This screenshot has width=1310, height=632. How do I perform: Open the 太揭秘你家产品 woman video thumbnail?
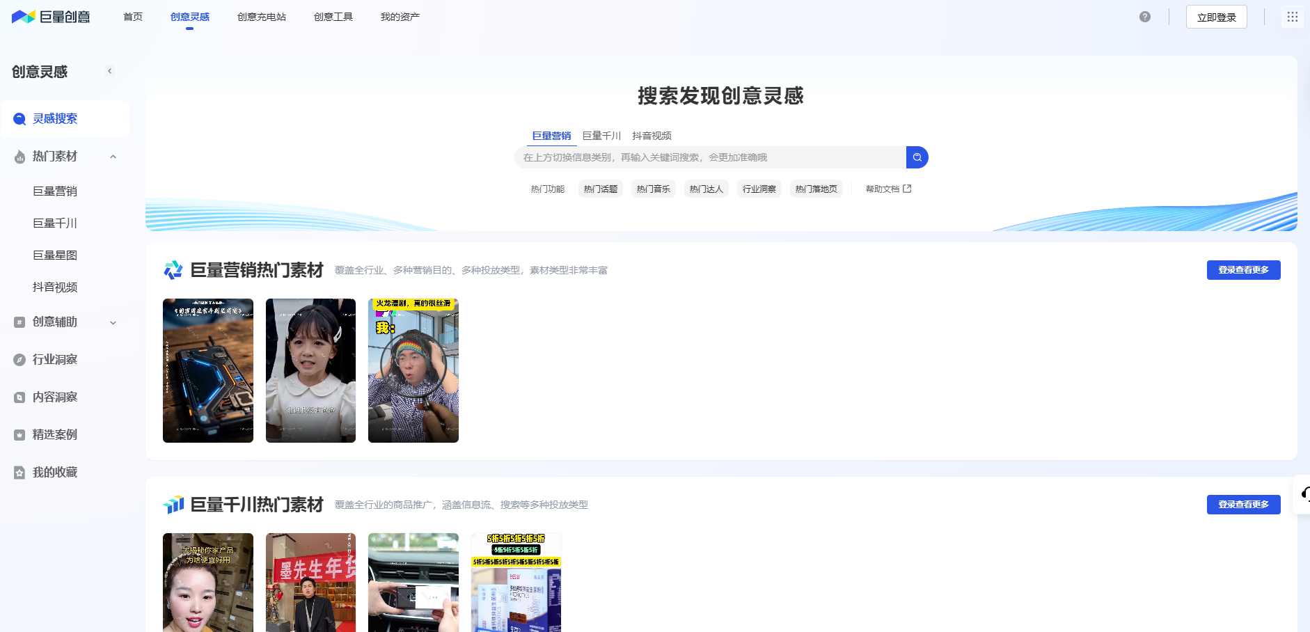pos(208,583)
